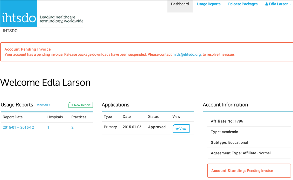Open the 2015-01 – 2015-12 report
This screenshot has height=180, width=293.
(18, 127)
